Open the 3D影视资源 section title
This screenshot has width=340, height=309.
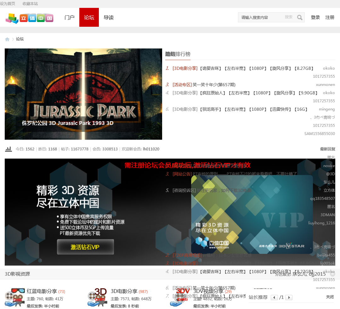coord(17,274)
